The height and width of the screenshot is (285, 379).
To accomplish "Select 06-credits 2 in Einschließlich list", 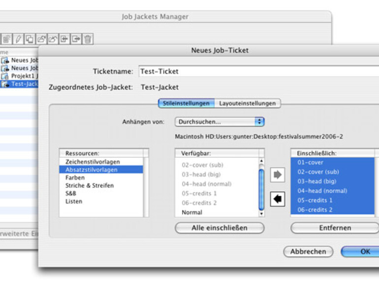I will point(333,210).
